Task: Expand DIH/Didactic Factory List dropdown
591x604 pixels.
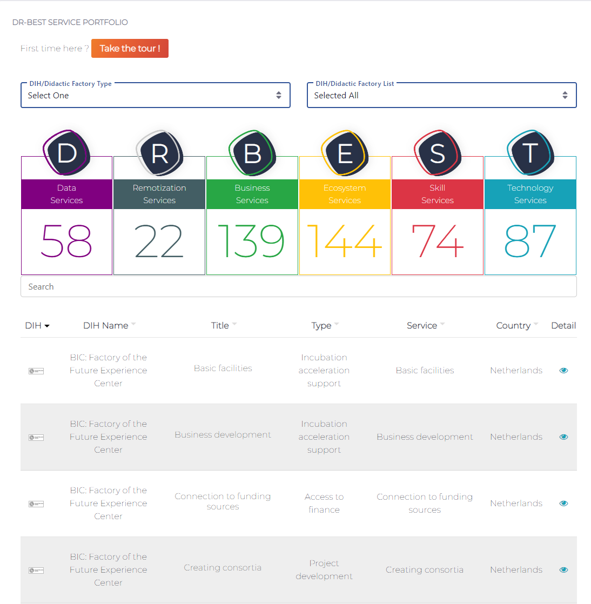Action: click(441, 96)
